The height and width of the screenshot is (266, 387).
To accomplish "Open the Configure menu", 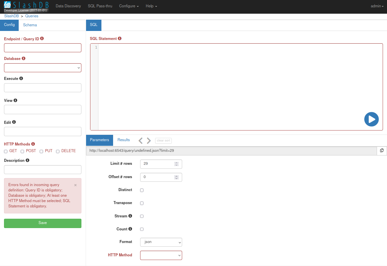I will tap(129, 6).
